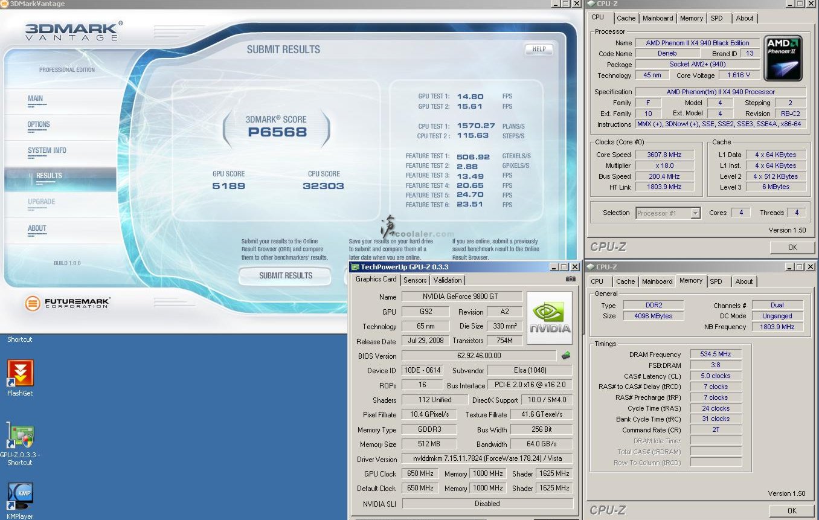Click the GPU score value 5189
The image size is (819, 520).
pos(229,186)
